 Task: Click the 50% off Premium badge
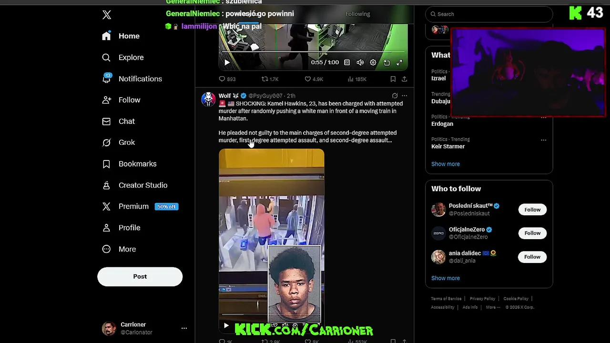pos(166,207)
